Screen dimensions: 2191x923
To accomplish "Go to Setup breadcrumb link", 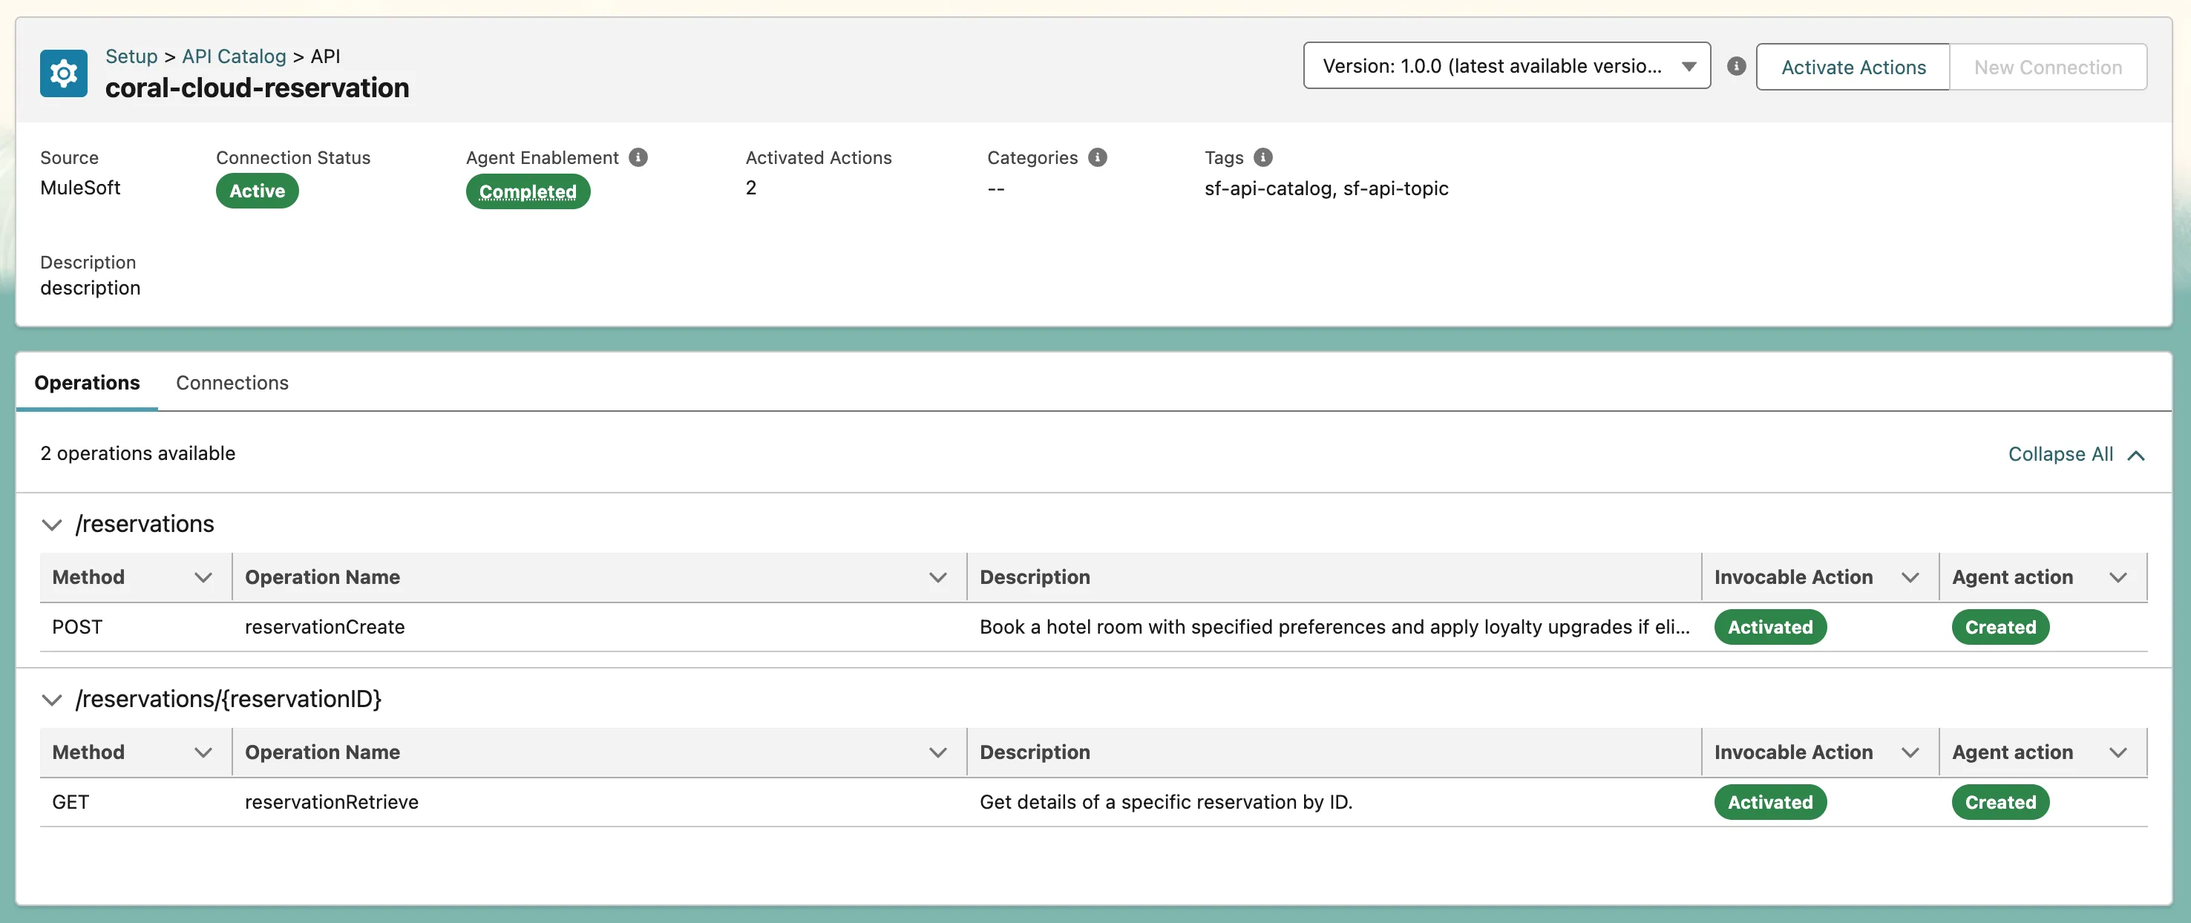I will 131,56.
